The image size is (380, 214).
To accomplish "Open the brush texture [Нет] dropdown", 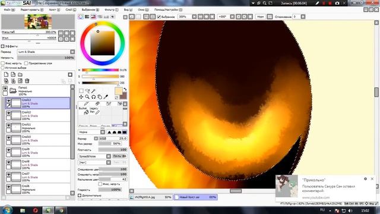I will (x=108, y=162).
